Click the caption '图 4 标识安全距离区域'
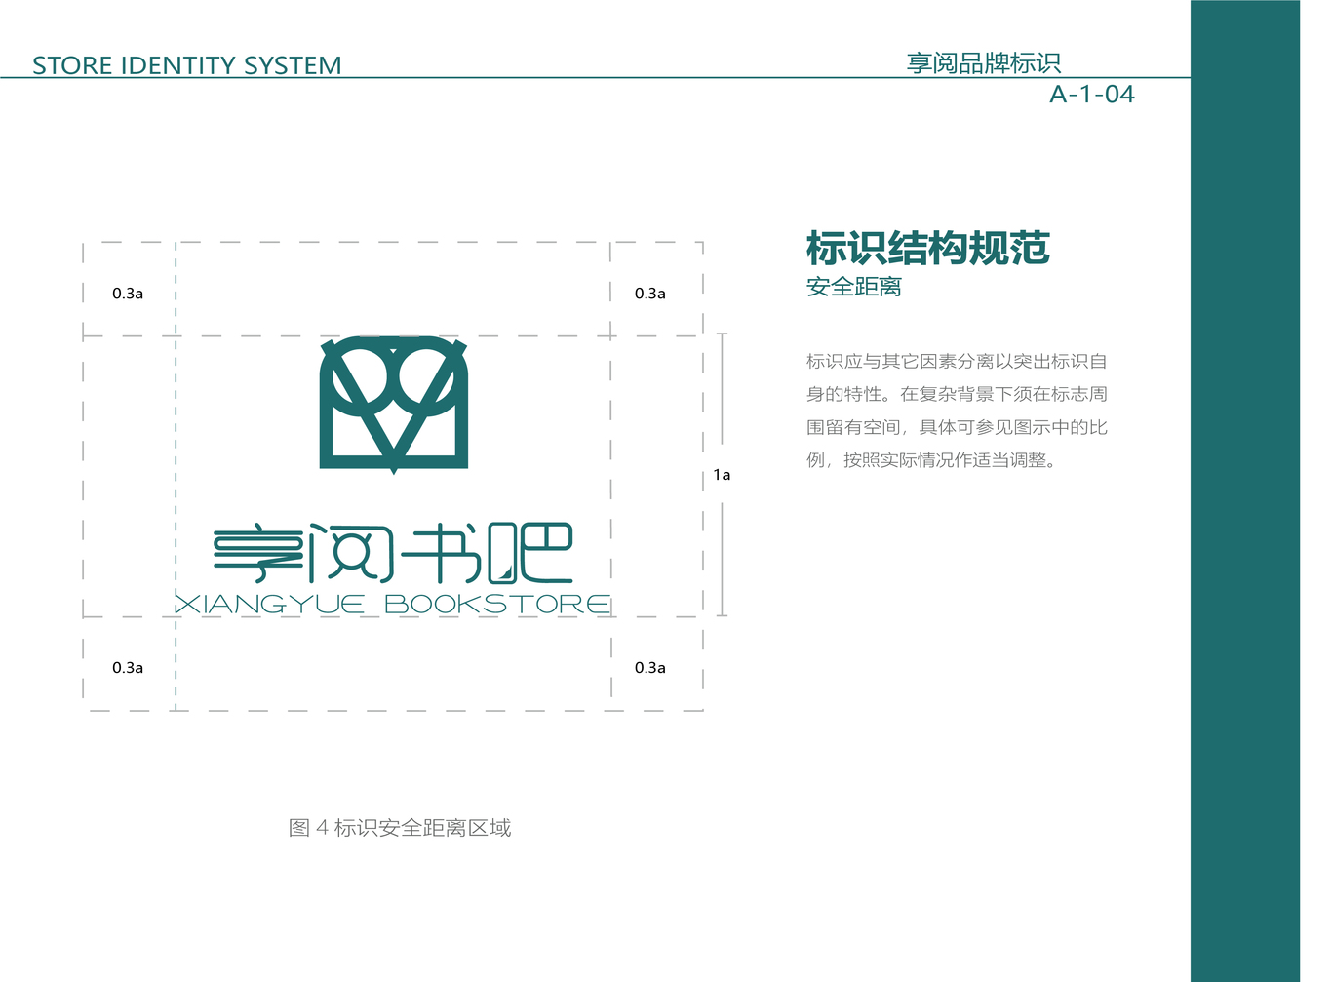1332x982 pixels. point(400,828)
